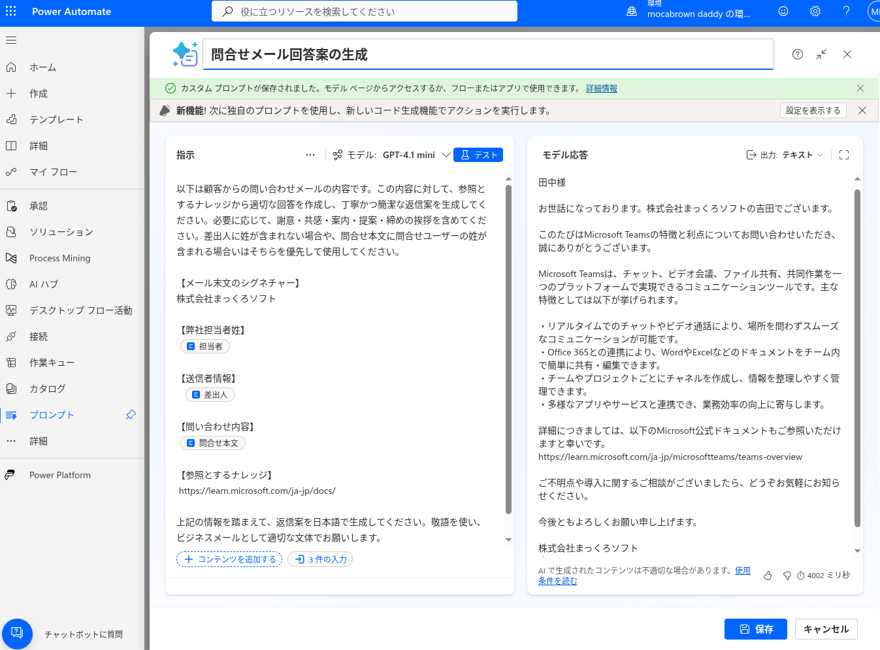Click the テスト button
This screenshot has width=880, height=650.
point(478,155)
